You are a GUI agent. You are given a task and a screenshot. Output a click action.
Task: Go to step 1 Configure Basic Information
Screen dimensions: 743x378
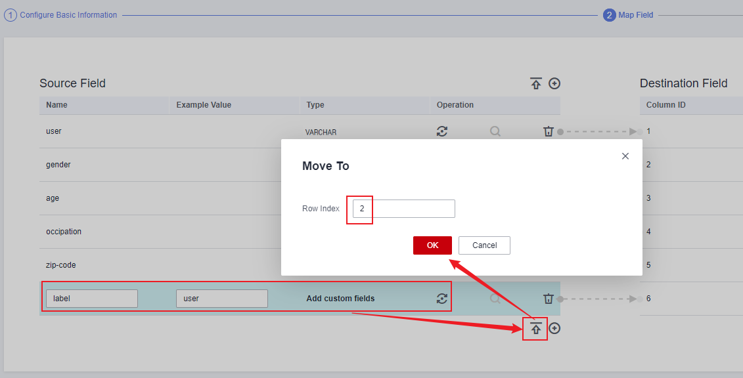click(60, 15)
